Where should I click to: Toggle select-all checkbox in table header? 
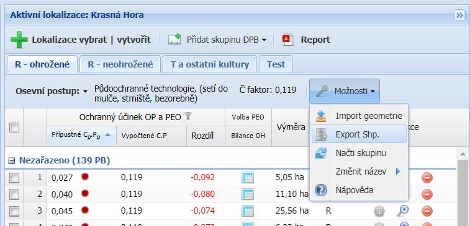[x=14, y=128]
